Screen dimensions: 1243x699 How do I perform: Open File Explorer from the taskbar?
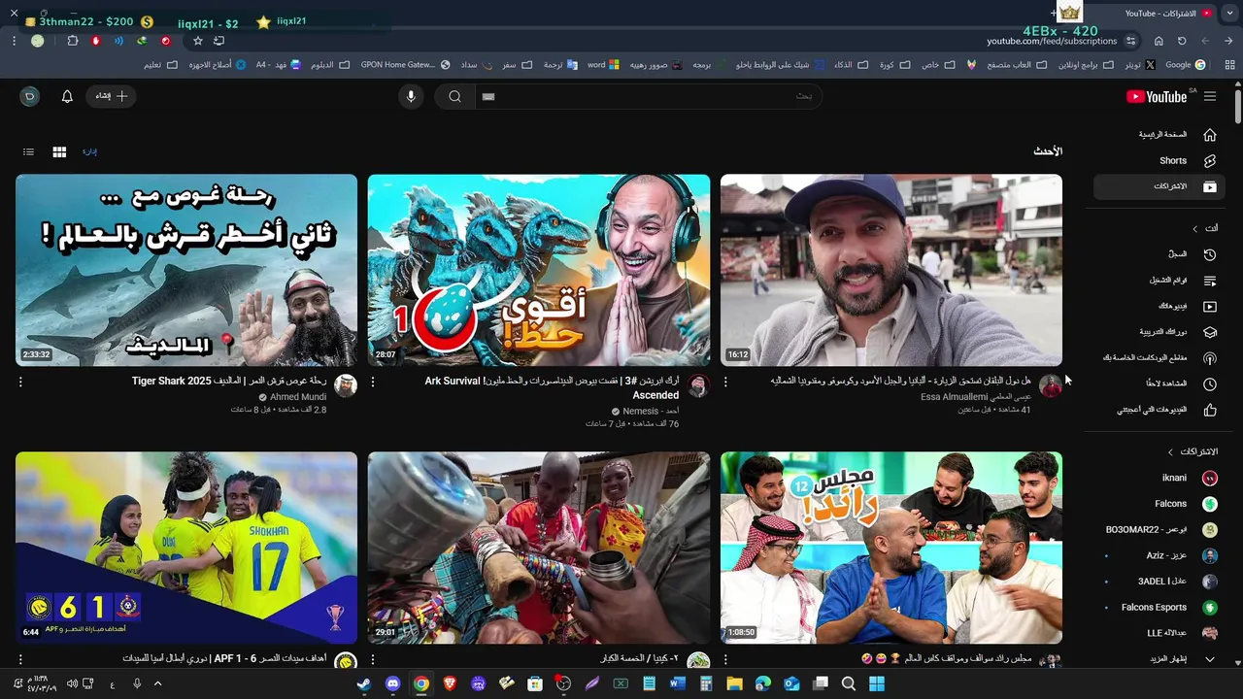[734, 683]
